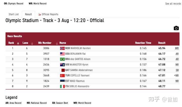
Task: Click the camera photo-finish icon
Action: tap(176, 28)
